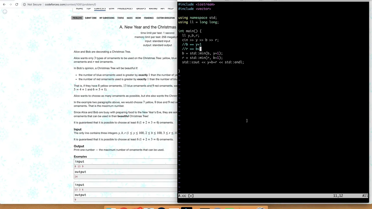This screenshot has height=209, width=372.
Task: Click the 'b = std::min(b, y+1);' line
Action: pos(202,53)
